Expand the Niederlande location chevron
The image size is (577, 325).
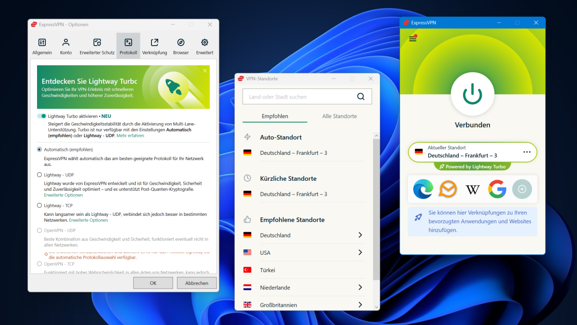pyautogui.click(x=360, y=287)
